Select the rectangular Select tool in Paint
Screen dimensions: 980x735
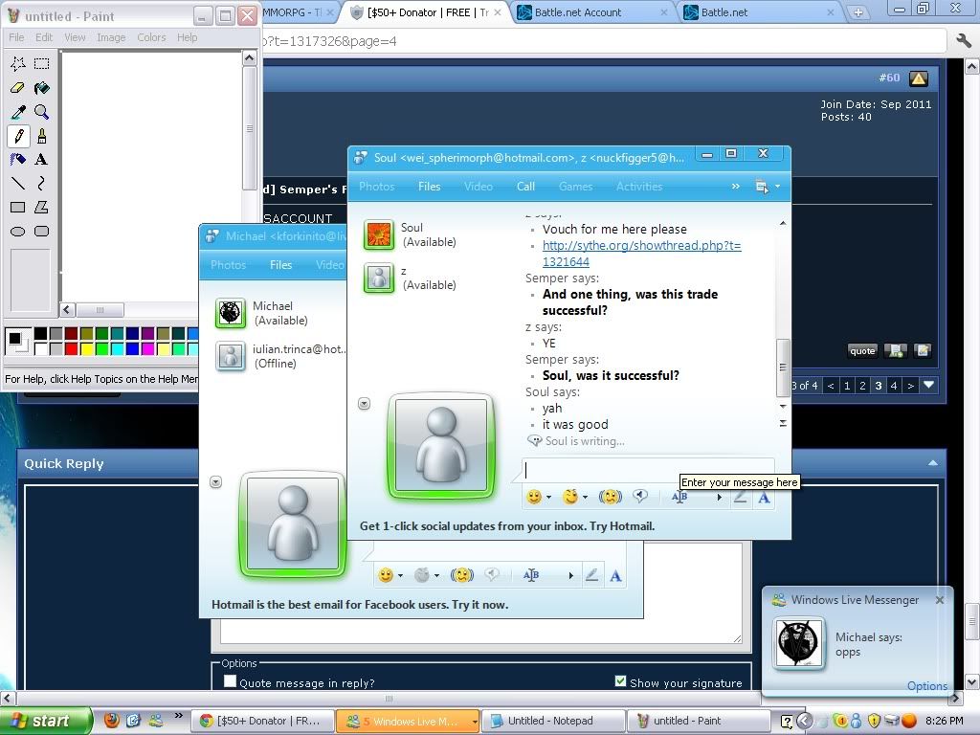pos(42,63)
